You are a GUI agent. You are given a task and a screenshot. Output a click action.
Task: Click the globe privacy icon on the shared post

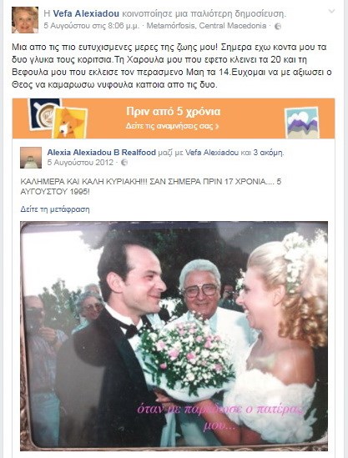coord(124,163)
